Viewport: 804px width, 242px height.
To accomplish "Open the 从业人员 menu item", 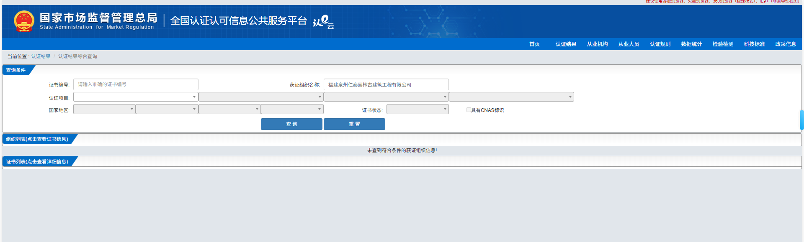I will click(x=629, y=44).
